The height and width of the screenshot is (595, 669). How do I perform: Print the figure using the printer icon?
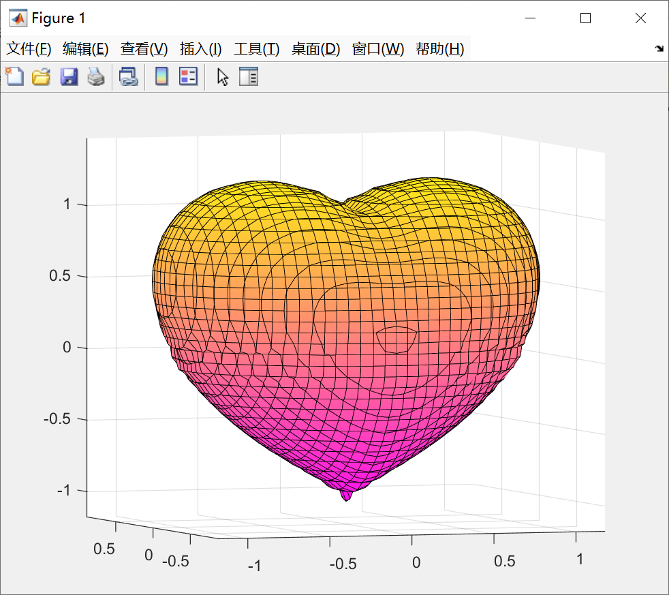pos(95,76)
